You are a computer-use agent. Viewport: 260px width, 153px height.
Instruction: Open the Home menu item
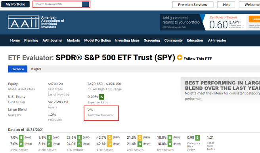pos(15,40)
